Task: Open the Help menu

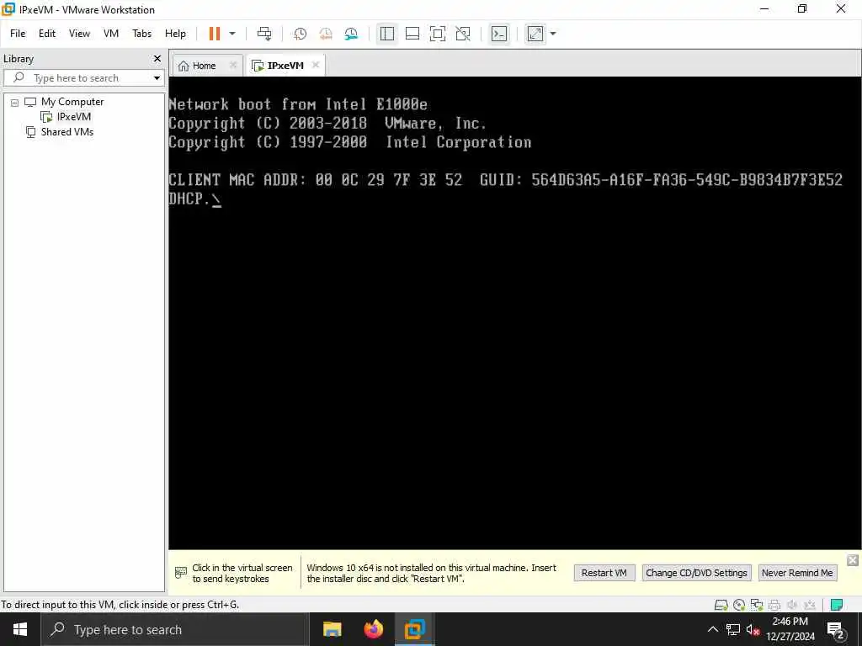Action: (175, 34)
